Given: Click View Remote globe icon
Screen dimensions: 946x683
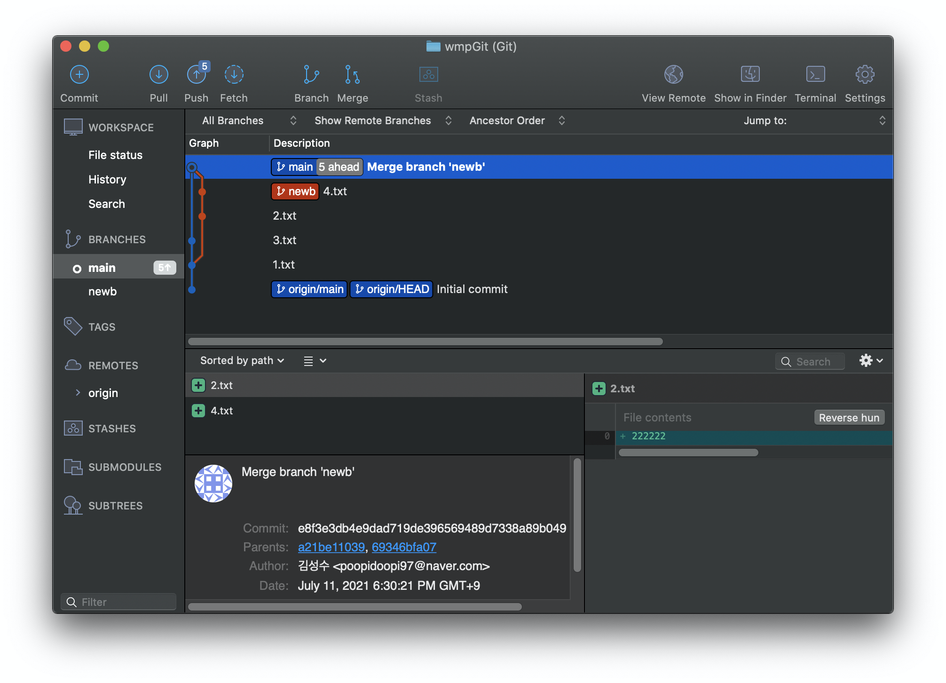Looking at the screenshot, I should [673, 75].
